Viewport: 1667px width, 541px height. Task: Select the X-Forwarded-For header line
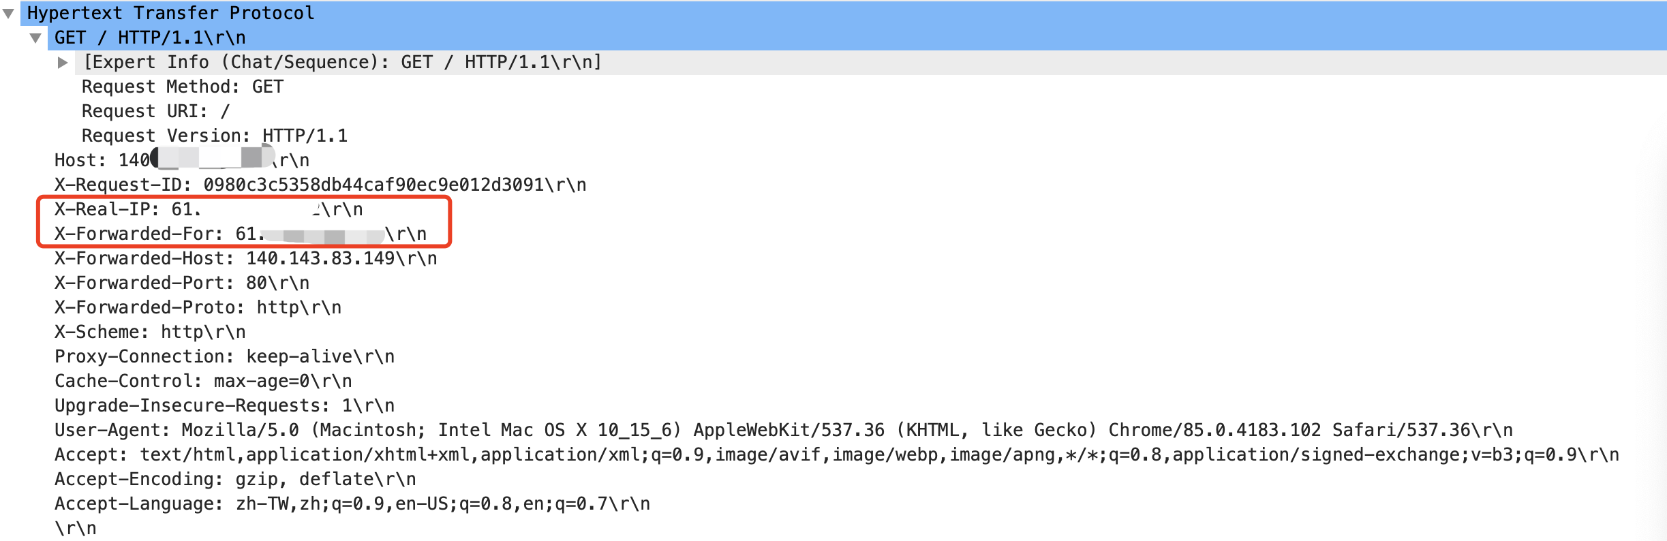pyautogui.click(x=240, y=234)
